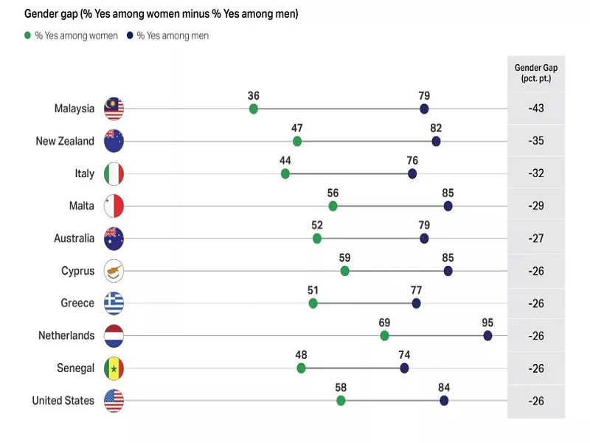Click the Malaysia flag icon
This screenshot has width=590, height=443.
pyautogui.click(x=114, y=109)
